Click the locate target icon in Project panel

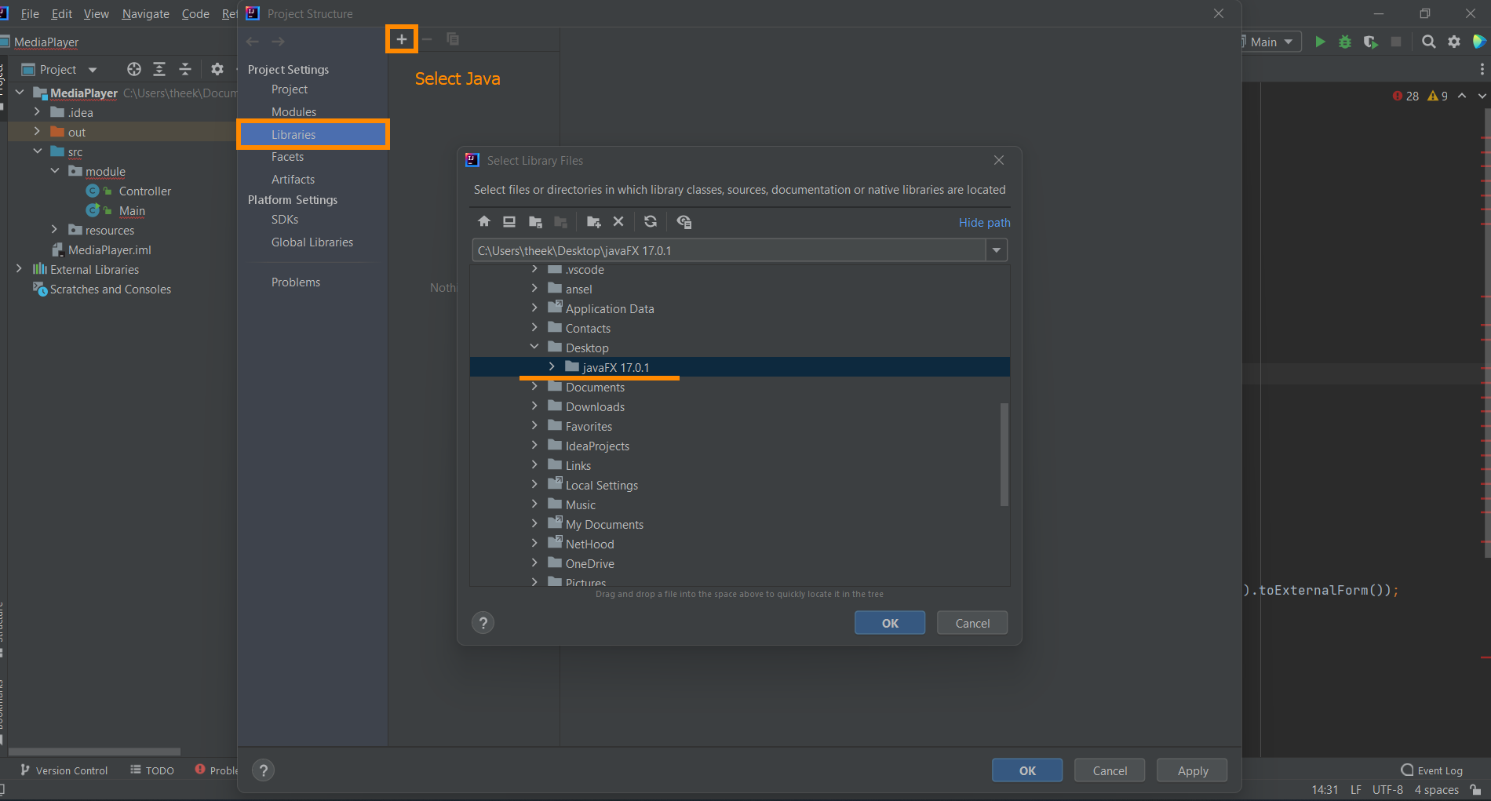134,69
